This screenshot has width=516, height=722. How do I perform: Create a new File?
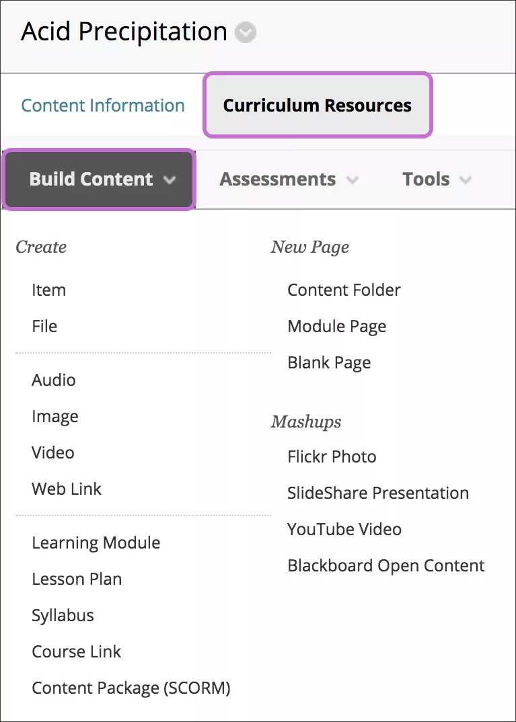(44, 327)
